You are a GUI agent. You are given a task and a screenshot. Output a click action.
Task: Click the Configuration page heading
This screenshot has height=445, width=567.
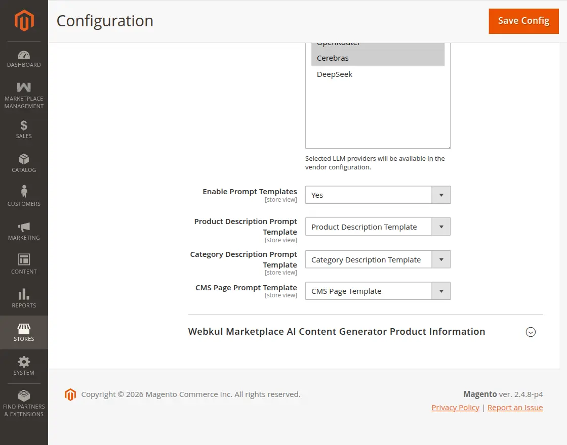pos(105,21)
